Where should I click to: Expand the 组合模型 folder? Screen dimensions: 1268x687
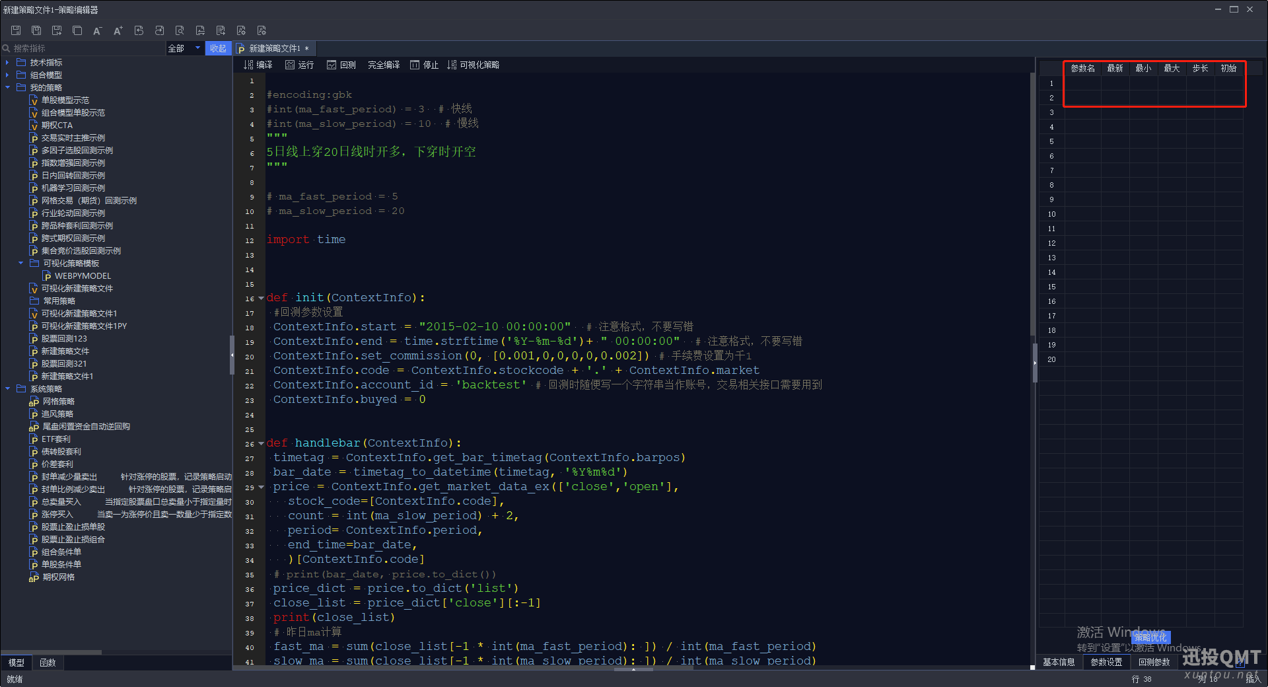point(7,75)
